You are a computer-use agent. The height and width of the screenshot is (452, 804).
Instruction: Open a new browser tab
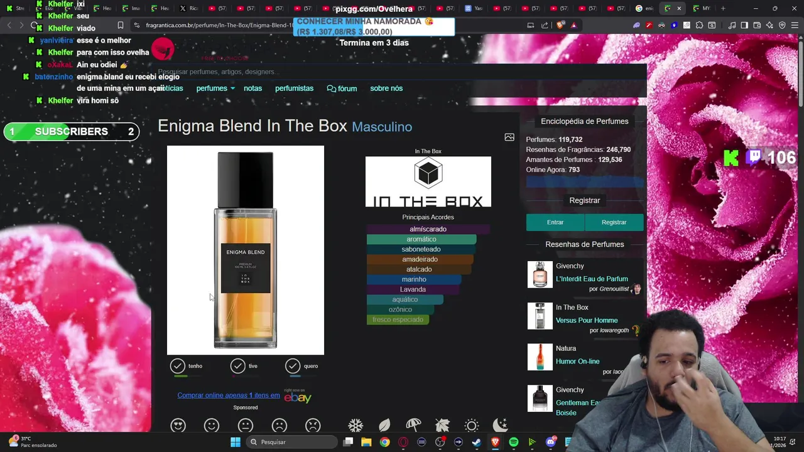[723, 8]
